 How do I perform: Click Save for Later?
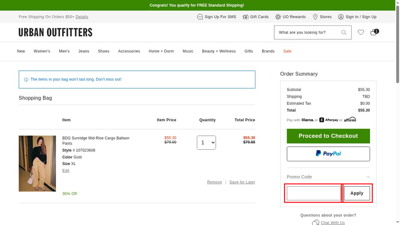[242, 182]
